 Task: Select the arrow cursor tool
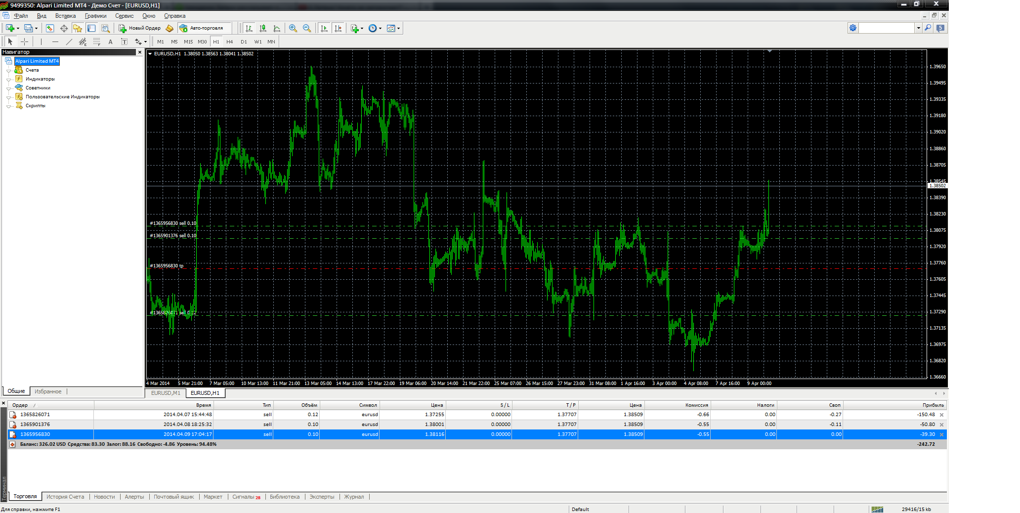coord(10,42)
